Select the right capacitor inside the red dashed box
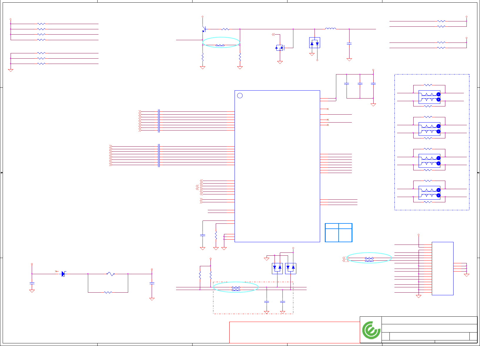The width and height of the screenshot is (480, 346). 282,302
